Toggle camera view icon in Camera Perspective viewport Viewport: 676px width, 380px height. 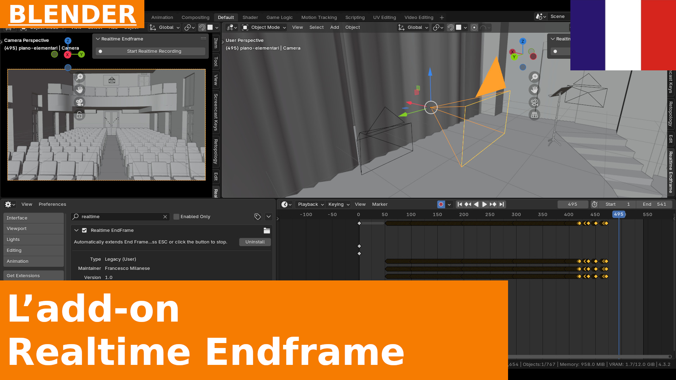[80, 102]
